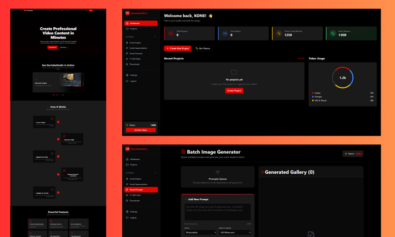Open the Style dropdown showing Photorealistic
Viewport: 395px width, 237px height.
point(201,233)
